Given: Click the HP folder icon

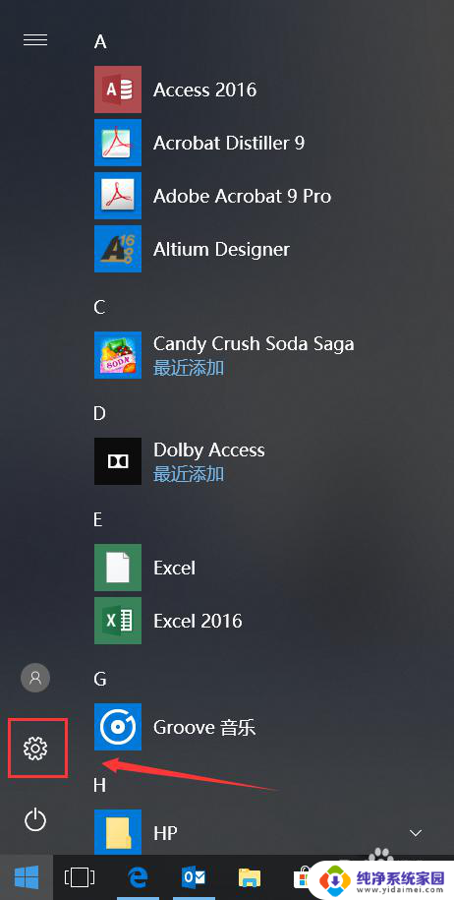Looking at the screenshot, I should (x=118, y=832).
